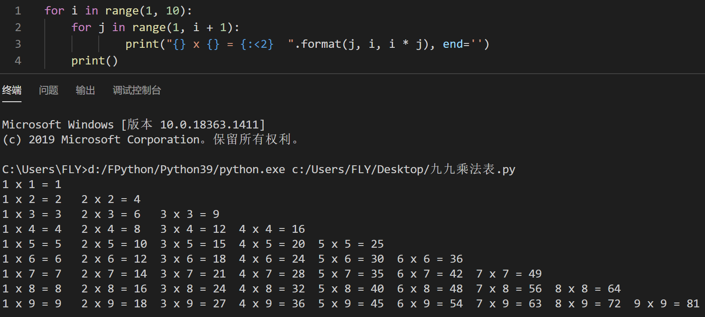
Task: Click terminal output '7 x 9 = 63'
Action: coord(509,303)
